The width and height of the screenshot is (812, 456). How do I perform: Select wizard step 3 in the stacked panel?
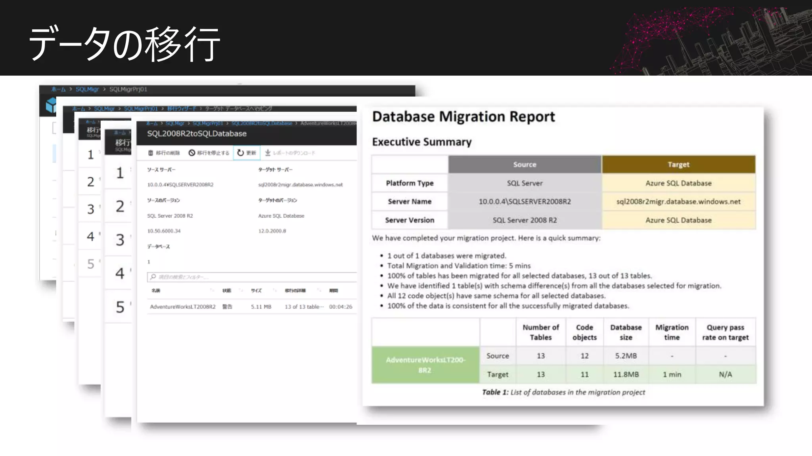[120, 240]
